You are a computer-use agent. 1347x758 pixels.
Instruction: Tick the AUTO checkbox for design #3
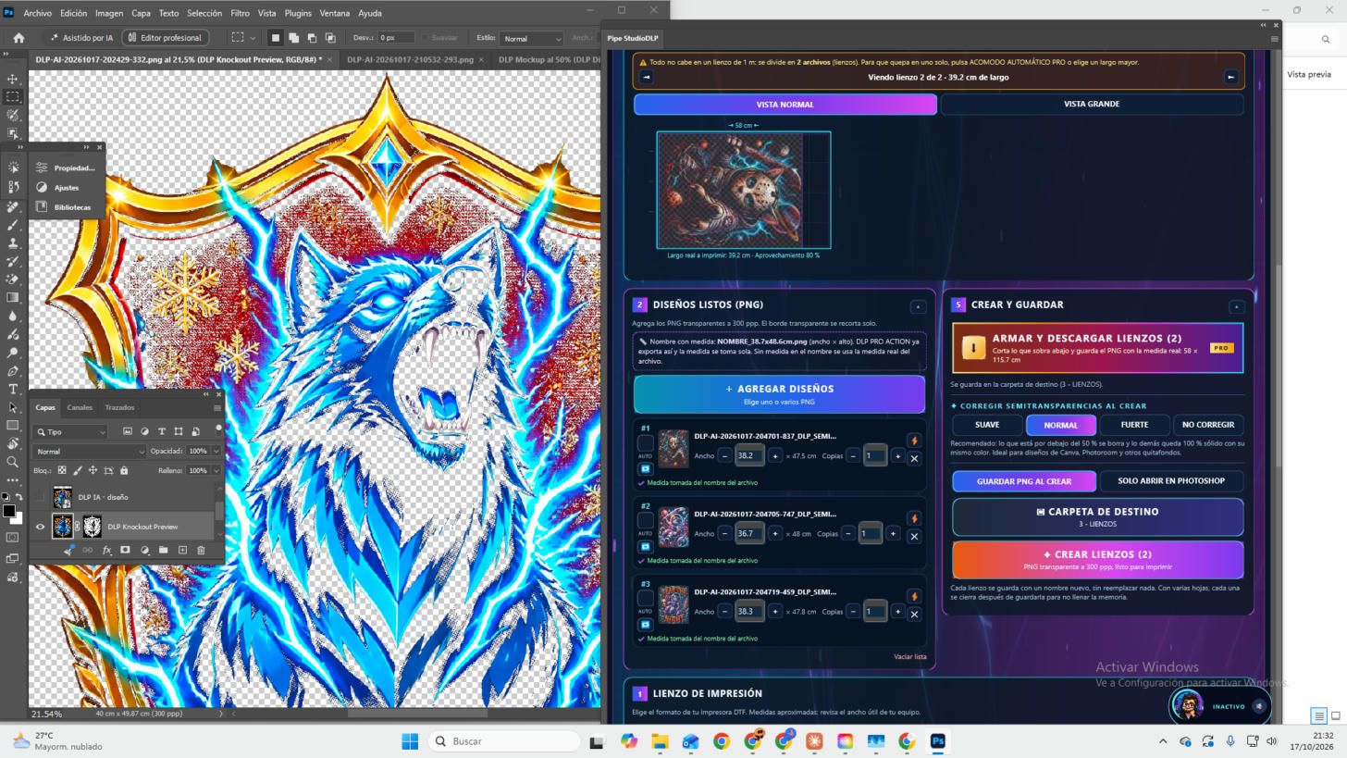coord(645,599)
